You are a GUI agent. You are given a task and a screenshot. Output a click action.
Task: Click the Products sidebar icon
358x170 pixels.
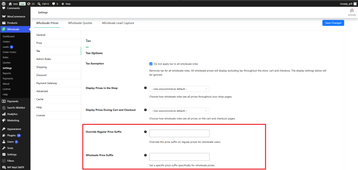pyautogui.click(x=3, y=23)
